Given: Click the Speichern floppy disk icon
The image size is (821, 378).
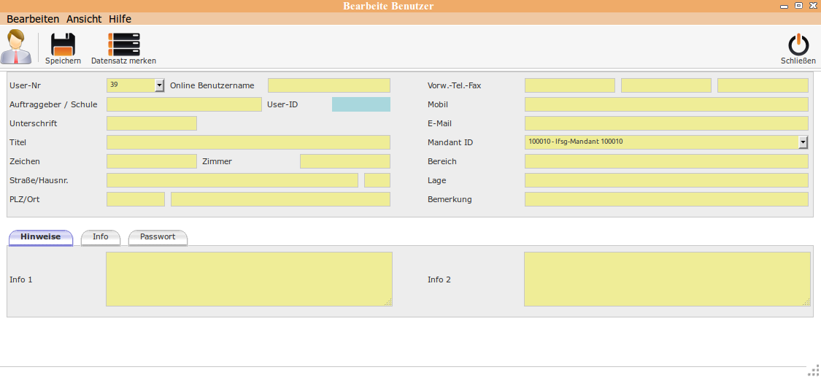Looking at the screenshot, I should pos(63,45).
